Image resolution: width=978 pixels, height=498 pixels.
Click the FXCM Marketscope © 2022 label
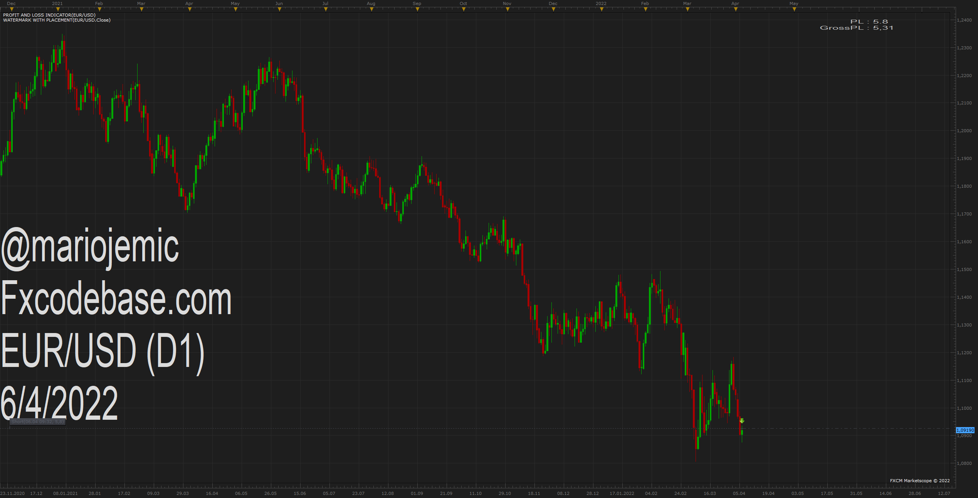[x=920, y=481]
